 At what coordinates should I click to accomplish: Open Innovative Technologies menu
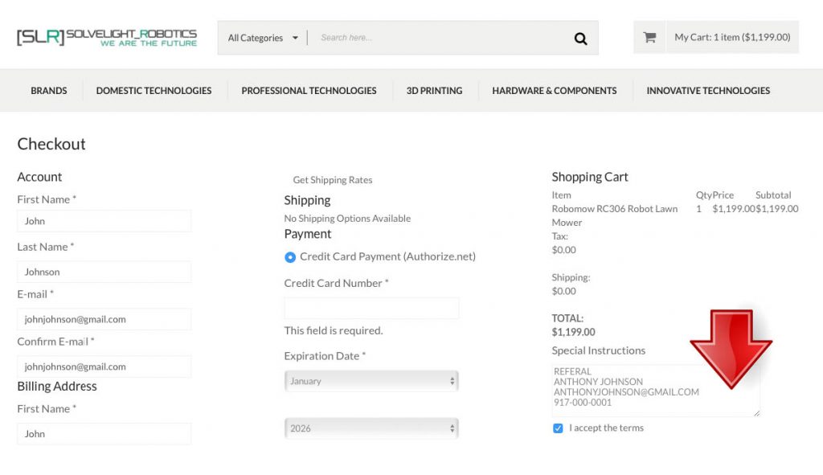click(708, 91)
